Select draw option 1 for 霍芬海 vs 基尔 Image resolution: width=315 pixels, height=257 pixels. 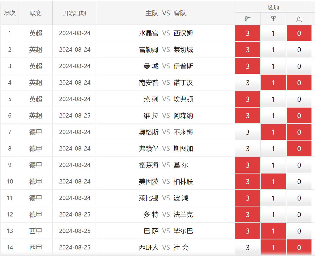[x=273, y=165]
